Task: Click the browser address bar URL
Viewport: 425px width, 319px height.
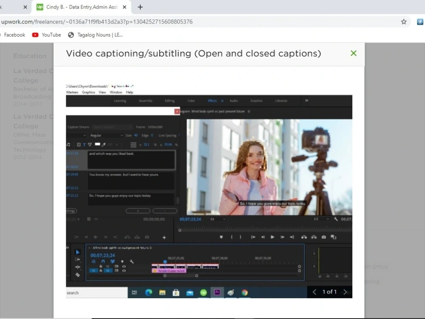Action: coord(97,22)
